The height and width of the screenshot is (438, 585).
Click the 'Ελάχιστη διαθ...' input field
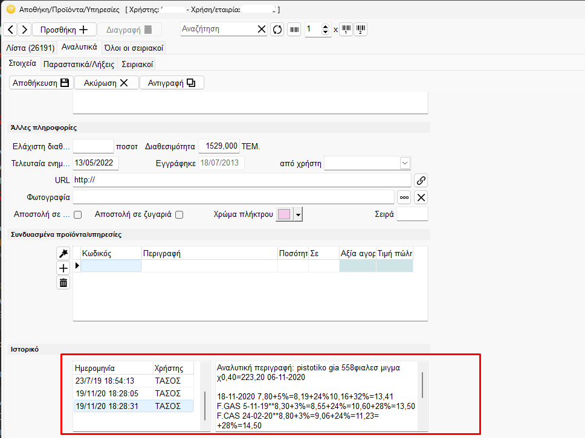click(93, 146)
